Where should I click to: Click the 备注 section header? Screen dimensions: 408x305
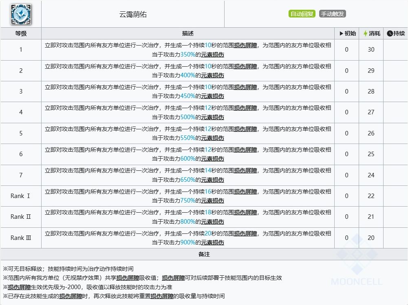204,255
